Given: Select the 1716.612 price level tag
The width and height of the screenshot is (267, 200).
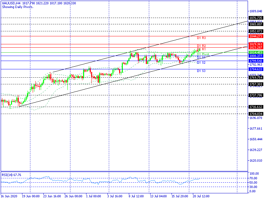Looking at the screenshot, I should tap(256, 107).
